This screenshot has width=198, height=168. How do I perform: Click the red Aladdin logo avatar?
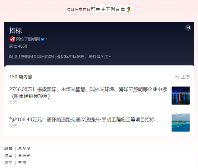click(x=12, y=39)
